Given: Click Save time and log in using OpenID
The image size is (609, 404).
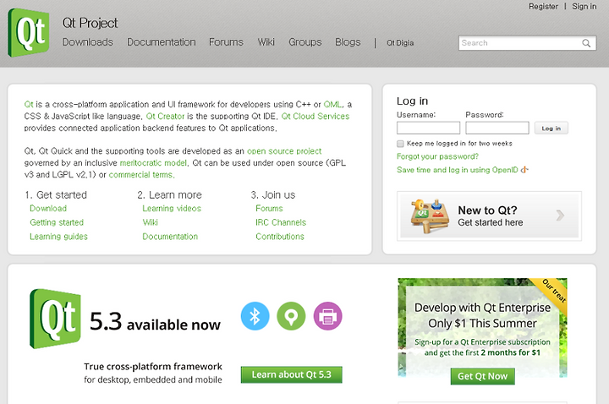Looking at the screenshot, I should 457,170.
